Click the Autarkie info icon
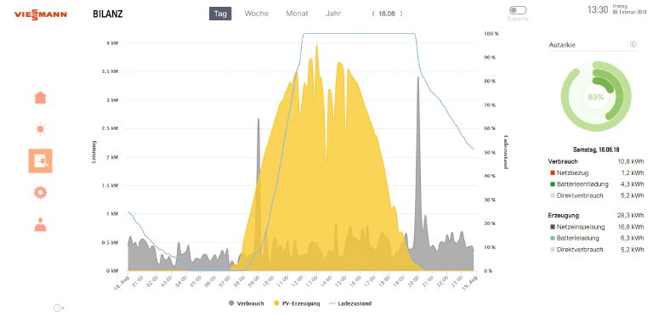This screenshot has height=316, width=653. 633,44
